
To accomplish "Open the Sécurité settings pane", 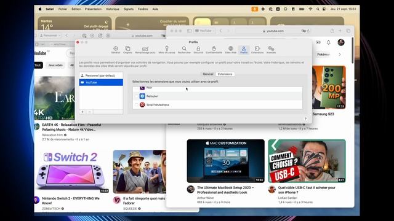I will point(198,50).
